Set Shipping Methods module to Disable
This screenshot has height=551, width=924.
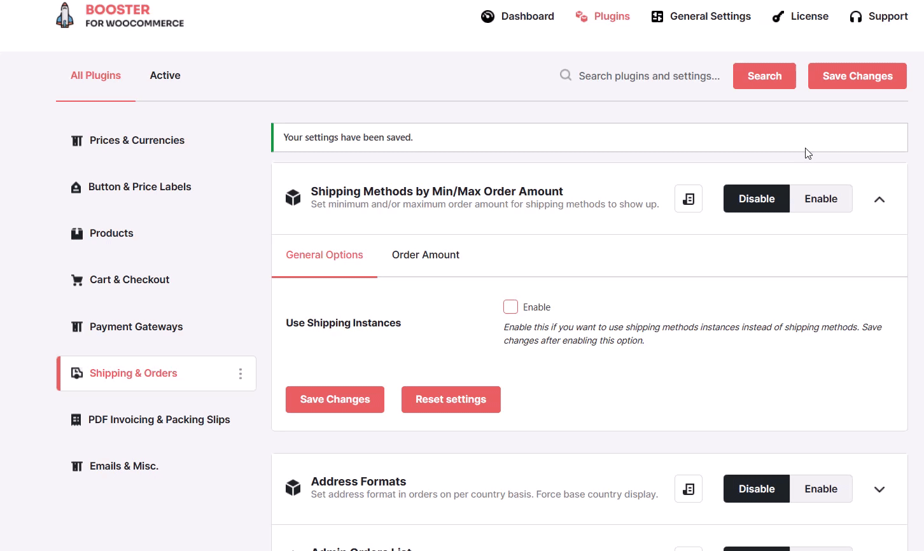(x=757, y=199)
